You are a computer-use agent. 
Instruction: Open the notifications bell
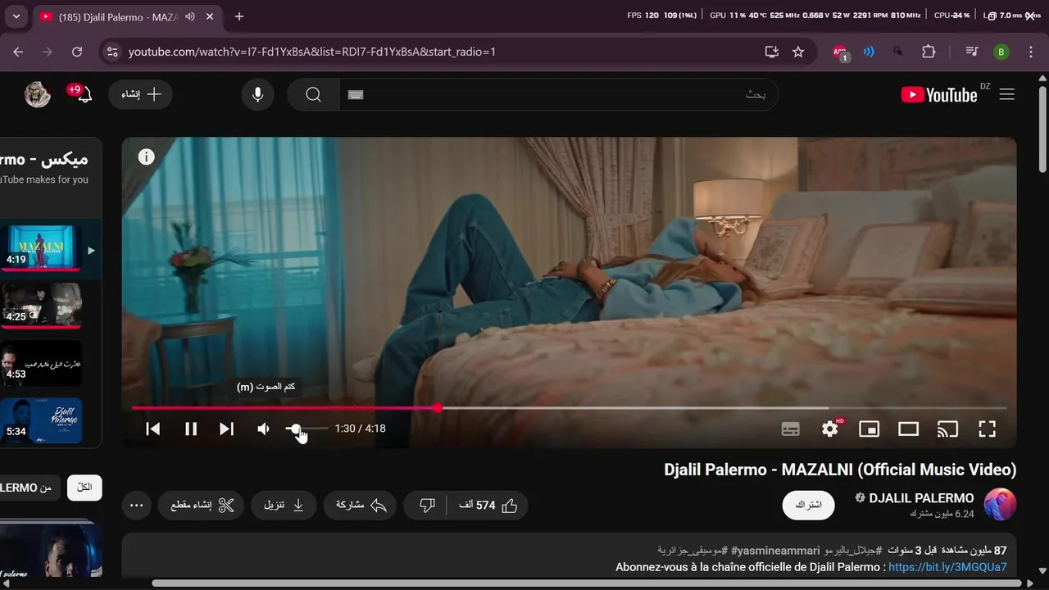pos(84,94)
